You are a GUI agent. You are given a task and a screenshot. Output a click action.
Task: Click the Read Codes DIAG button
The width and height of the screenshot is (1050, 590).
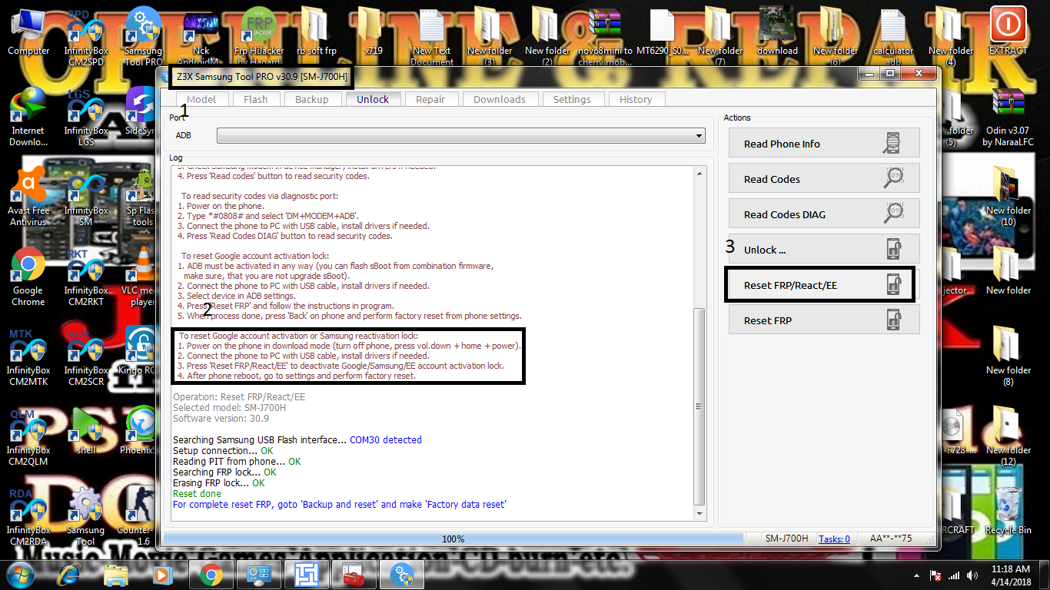824,214
